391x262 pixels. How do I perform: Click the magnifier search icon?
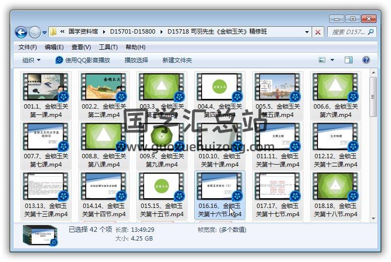371,32
